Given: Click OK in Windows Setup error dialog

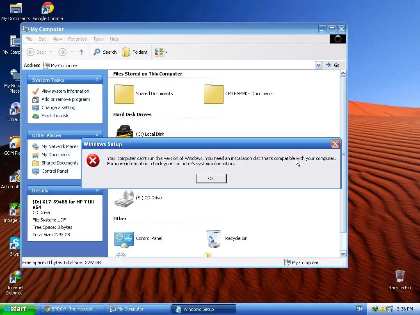Looking at the screenshot, I should [x=211, y=178].
